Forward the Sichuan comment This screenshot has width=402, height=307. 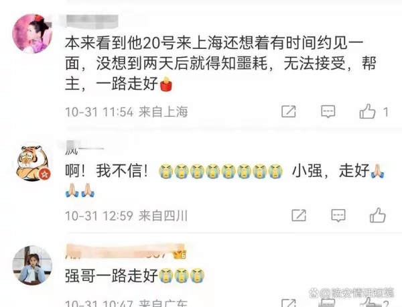pyautogui.click(x=299, y=215)
